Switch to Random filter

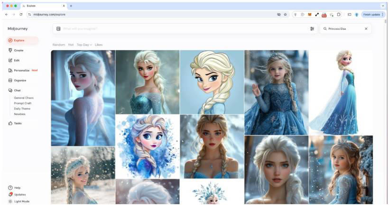pyautogui.click(x=58, y=45)
